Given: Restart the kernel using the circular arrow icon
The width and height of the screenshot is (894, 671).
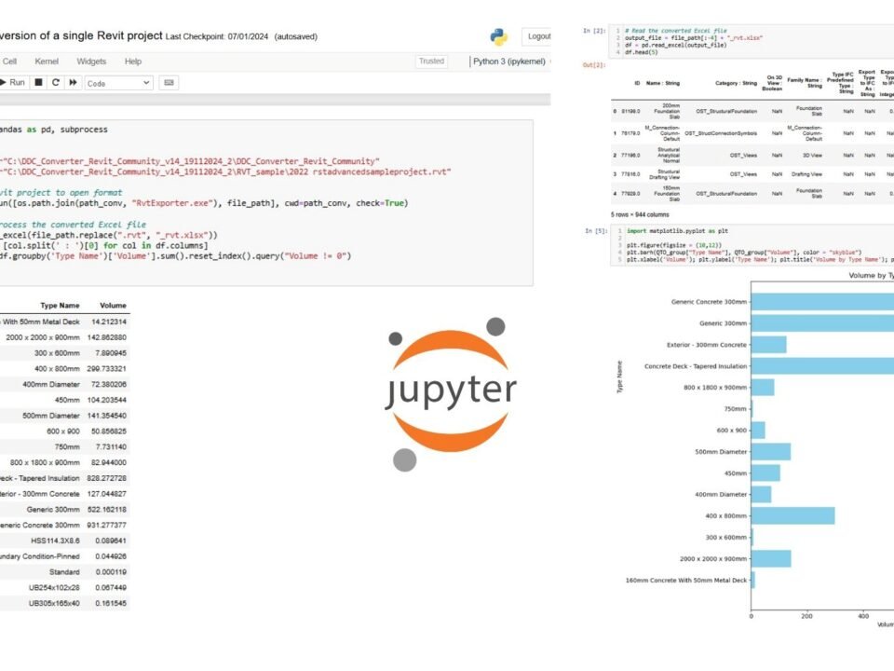Looking at the screenshot, I should [x=55, y=82].
